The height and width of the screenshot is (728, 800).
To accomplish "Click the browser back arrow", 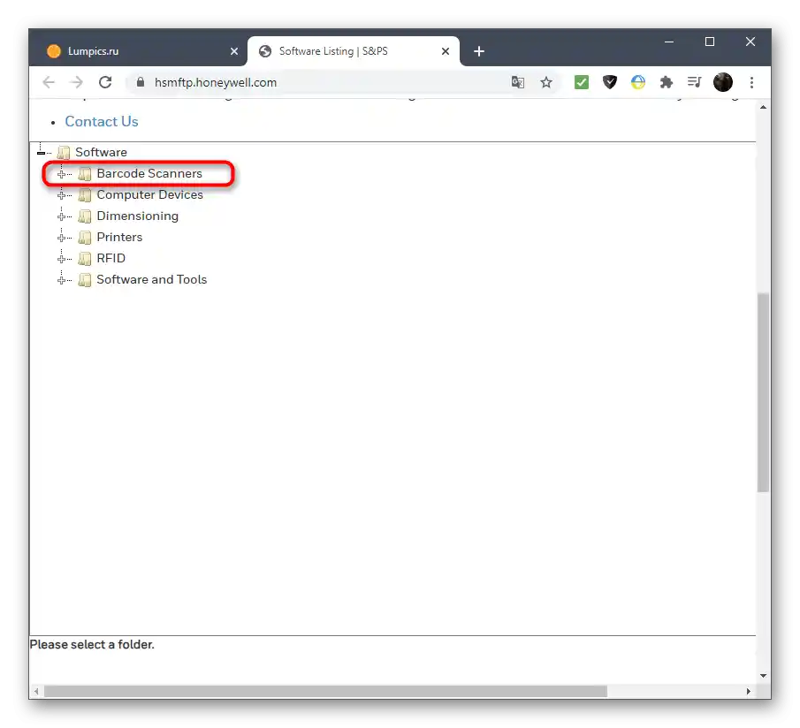I will click(x=49, y=82).
